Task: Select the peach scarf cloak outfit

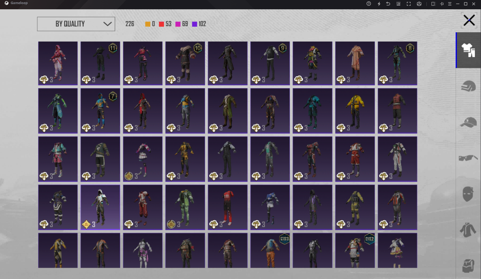Action: point(355,63)
